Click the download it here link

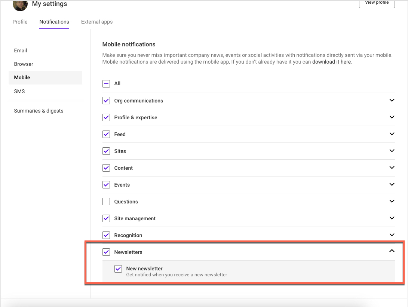(331, 62)
